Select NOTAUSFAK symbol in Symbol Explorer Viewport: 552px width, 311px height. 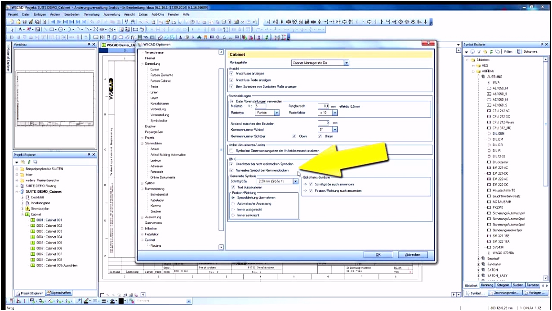(501, 202)
